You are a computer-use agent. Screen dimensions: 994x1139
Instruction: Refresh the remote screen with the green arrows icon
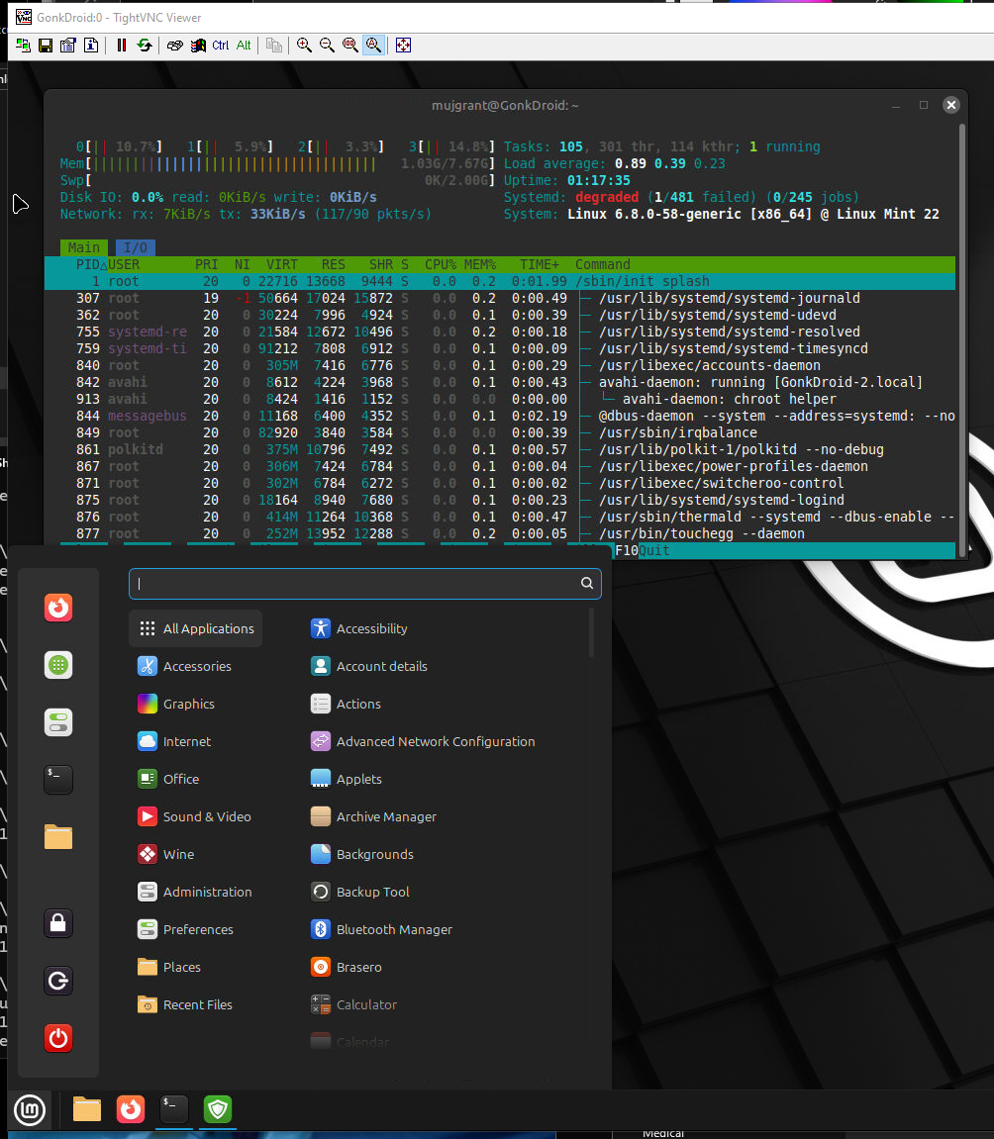145,46
